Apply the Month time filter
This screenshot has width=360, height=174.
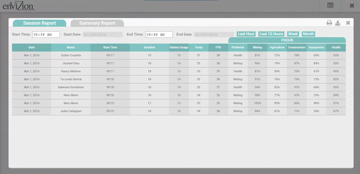308,34
